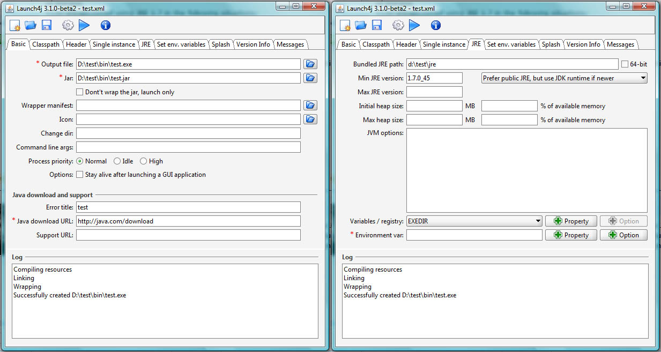661x352 pixels.
Task: Open Set env. variables tab in left window
Action: 181,44
